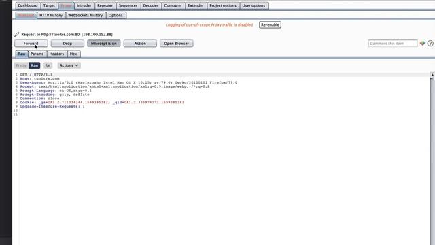
Task: Open WebSockets history sub-tab
Action: pos(86,15)
